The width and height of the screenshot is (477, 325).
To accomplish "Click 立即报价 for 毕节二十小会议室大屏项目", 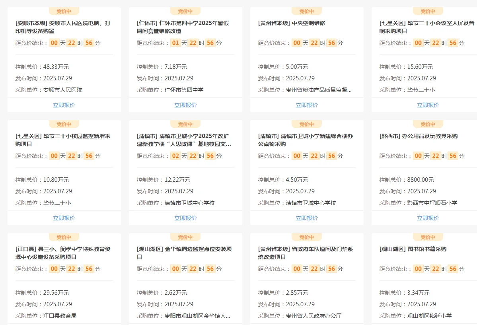I will coord(428,105).
